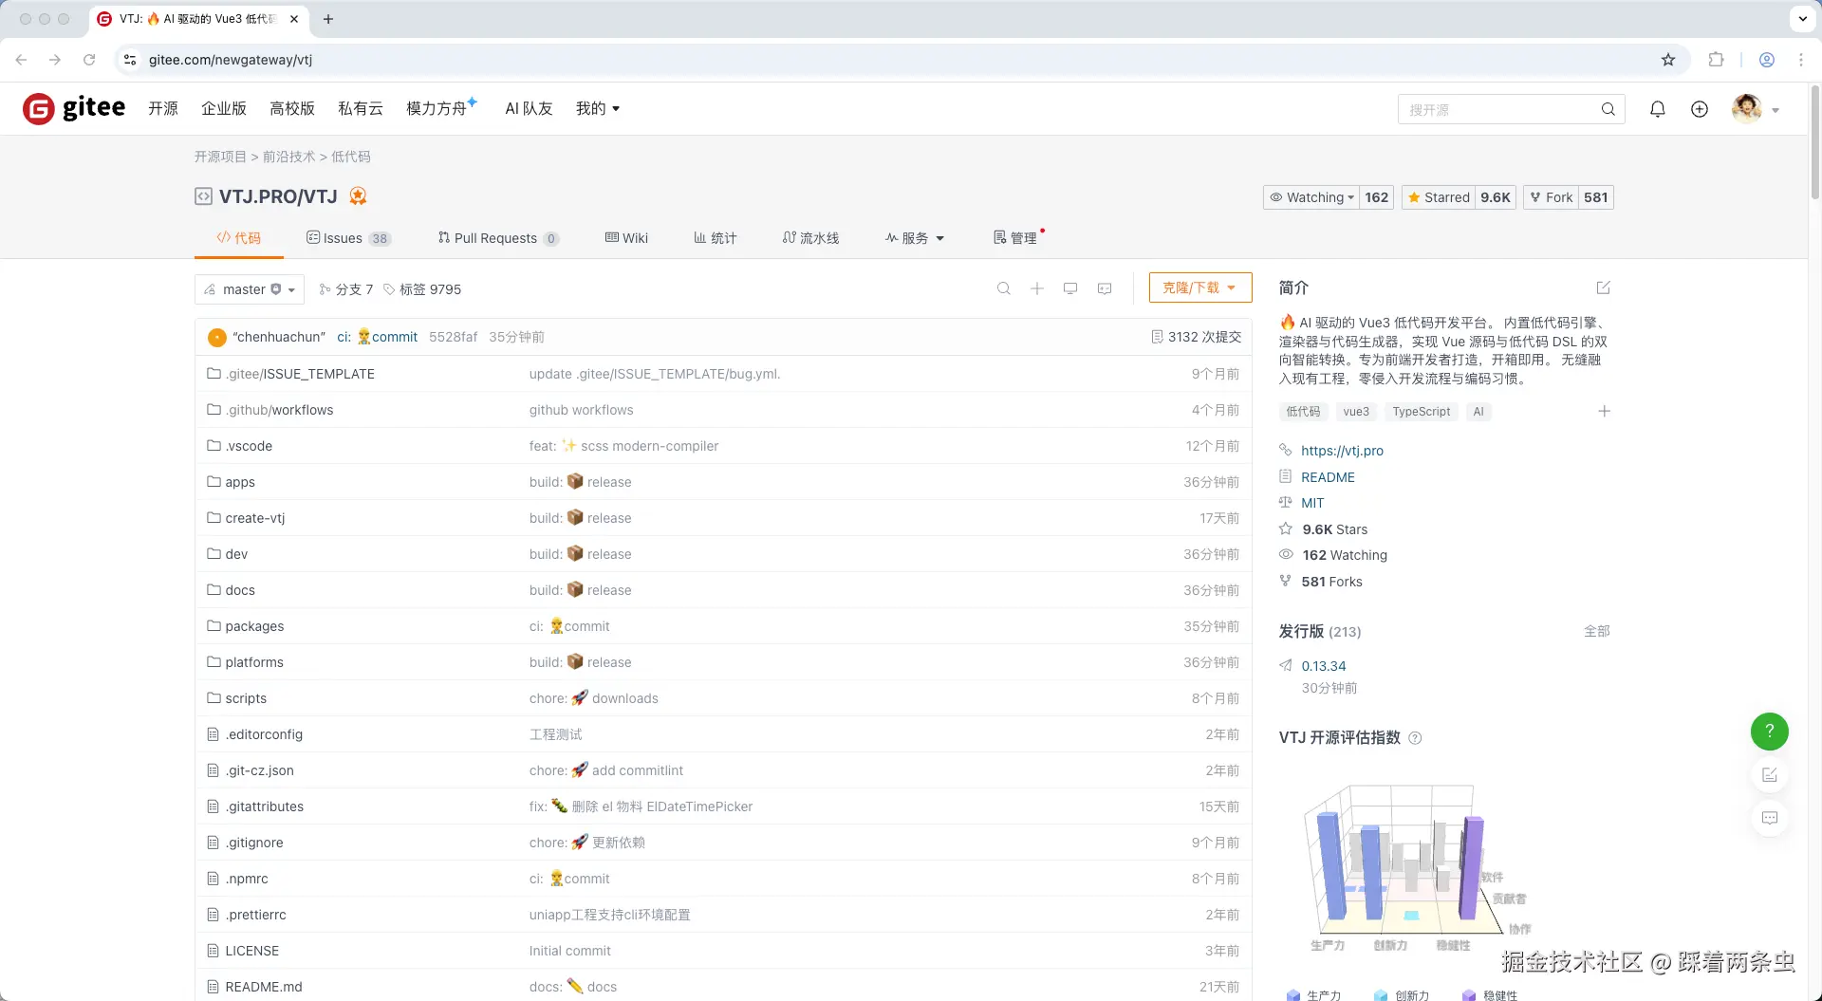This screenshot has height=1001, width=1822.
Task: Open the Pull Requests tab
Action: [x=498, y=238]
